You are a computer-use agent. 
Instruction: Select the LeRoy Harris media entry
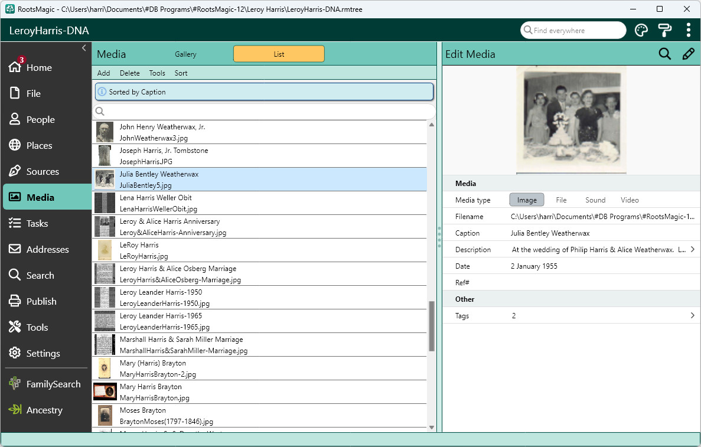259,250
